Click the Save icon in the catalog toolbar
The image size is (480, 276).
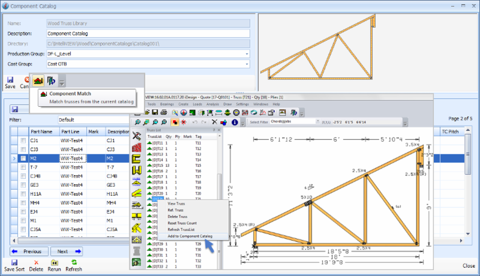coord(10,79)
